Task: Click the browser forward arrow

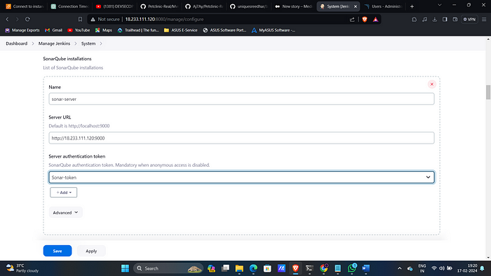Action: [18, 19]
